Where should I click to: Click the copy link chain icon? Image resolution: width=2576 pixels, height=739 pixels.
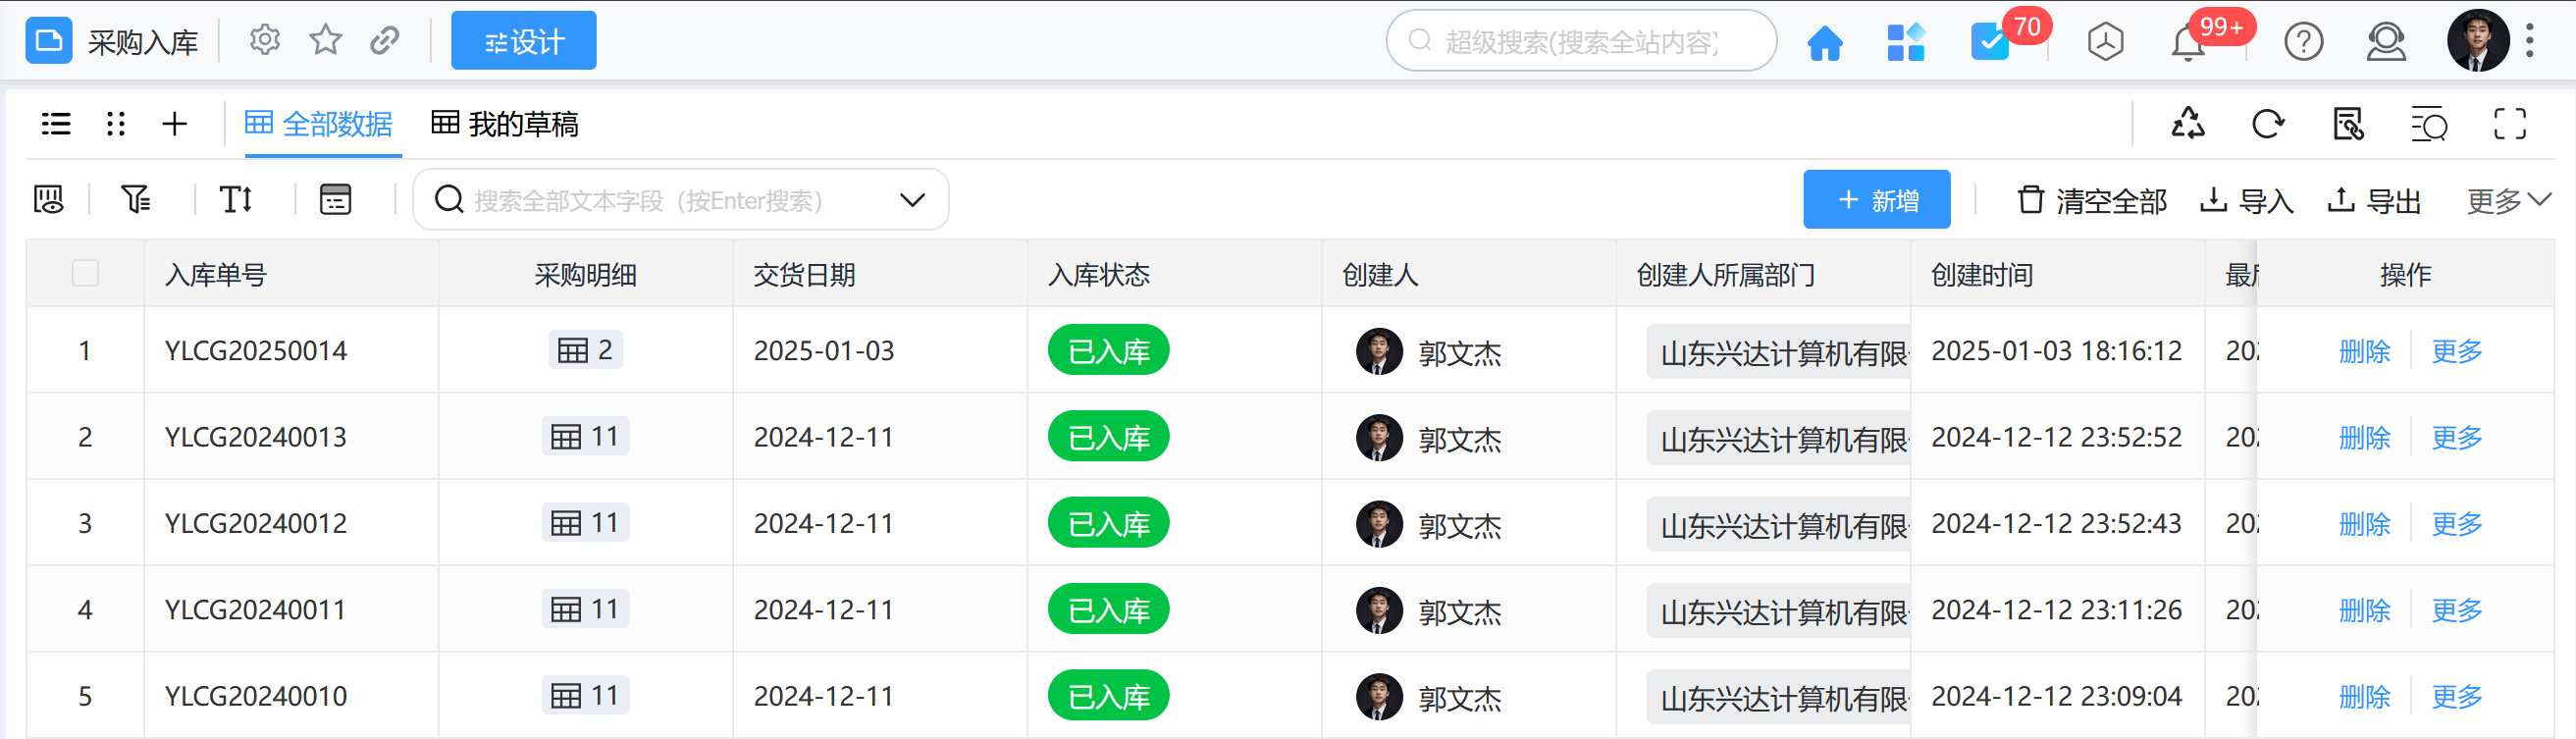(x=385, y=41)
